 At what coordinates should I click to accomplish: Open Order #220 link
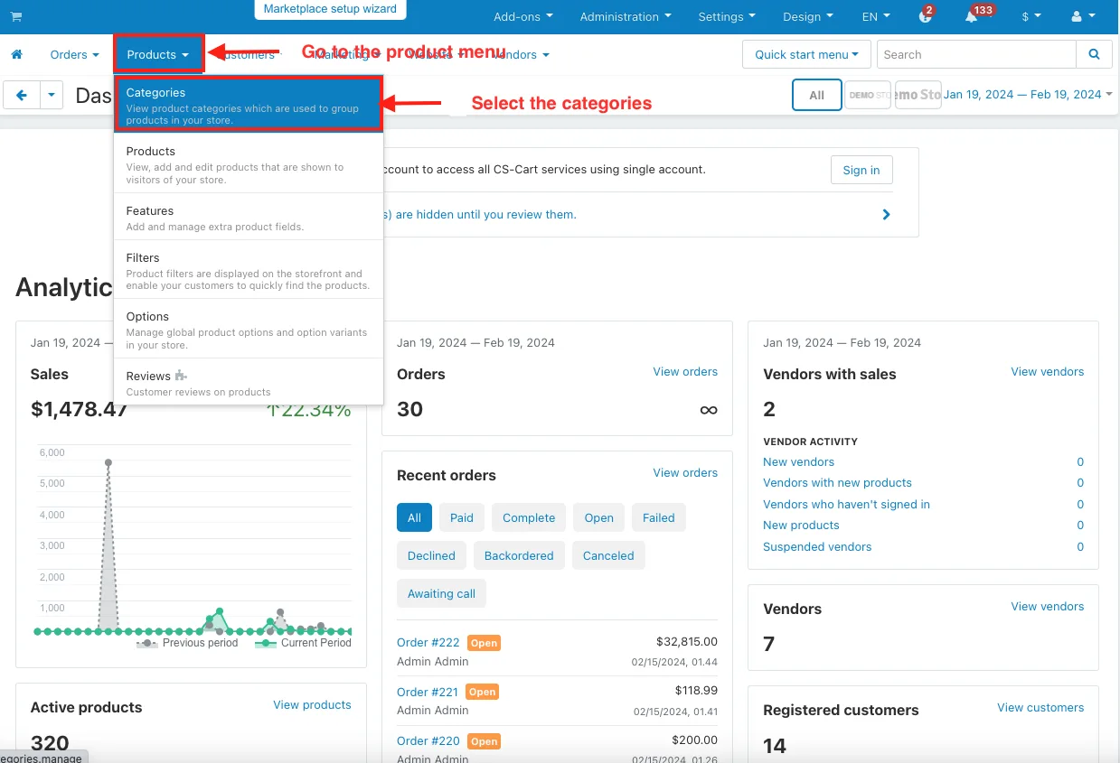[428, 740]
